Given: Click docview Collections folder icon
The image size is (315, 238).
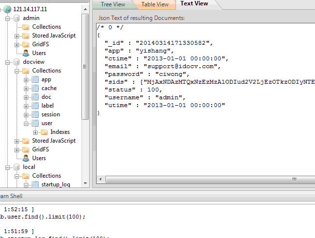Looking at the screenshot, I should pos(26,71).
